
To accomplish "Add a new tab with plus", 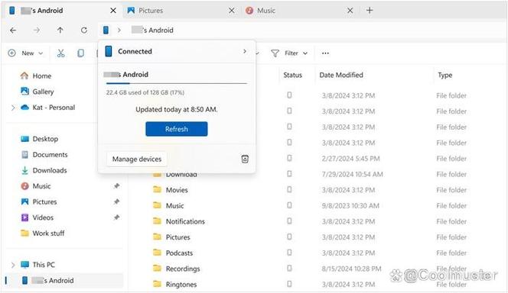I will coord(370,11).
